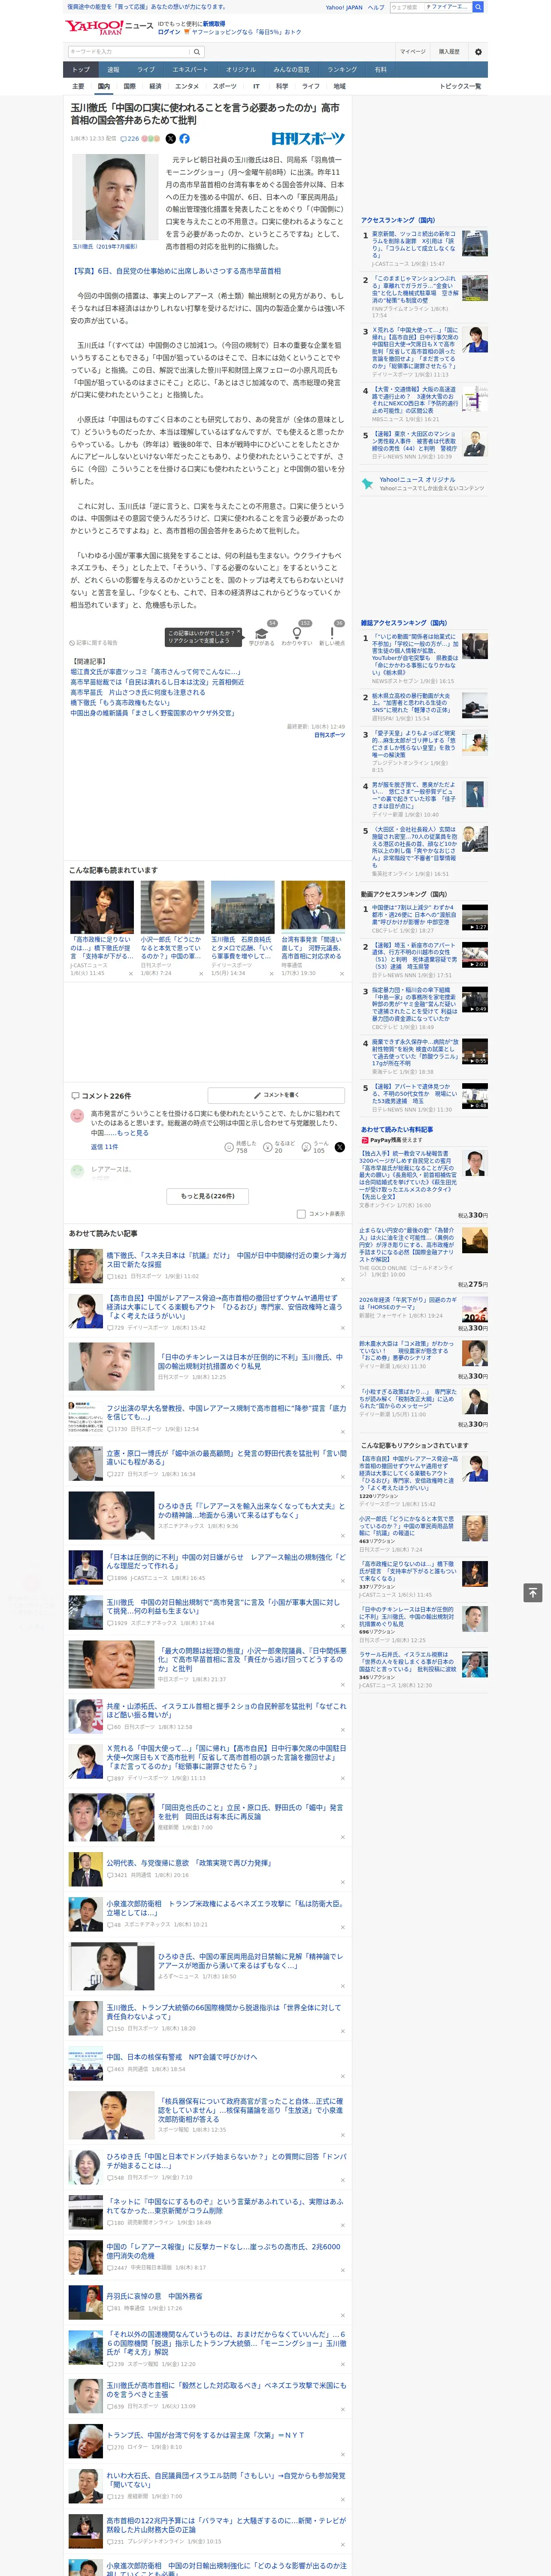Expand the top comment via もっと見る
Screen dimensions: 551x2576
(x=133, y=1132)
